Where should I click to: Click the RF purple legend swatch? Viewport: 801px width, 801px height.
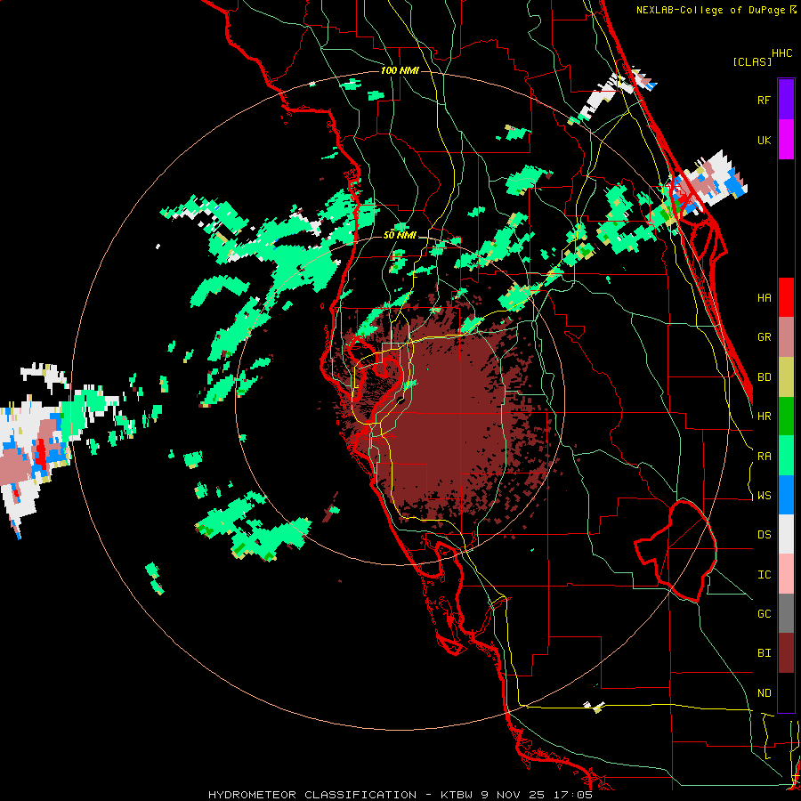tap(786, 100)
